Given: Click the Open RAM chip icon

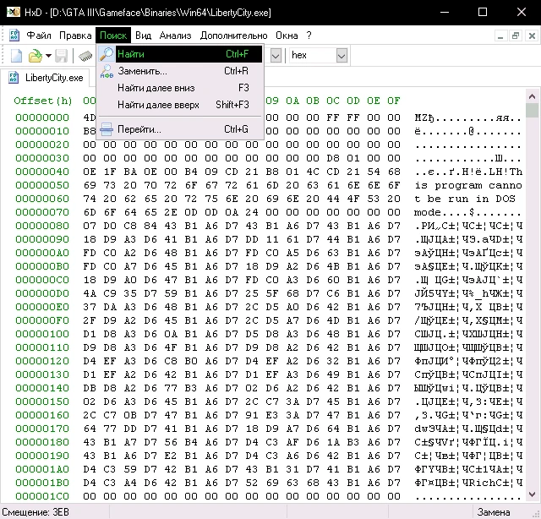Looking at the screenshot, I should (85, 56).
